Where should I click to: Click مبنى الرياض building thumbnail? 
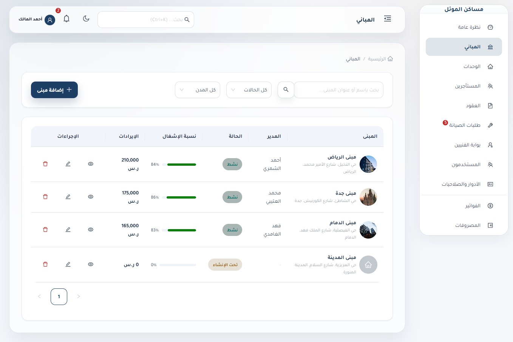368,164
